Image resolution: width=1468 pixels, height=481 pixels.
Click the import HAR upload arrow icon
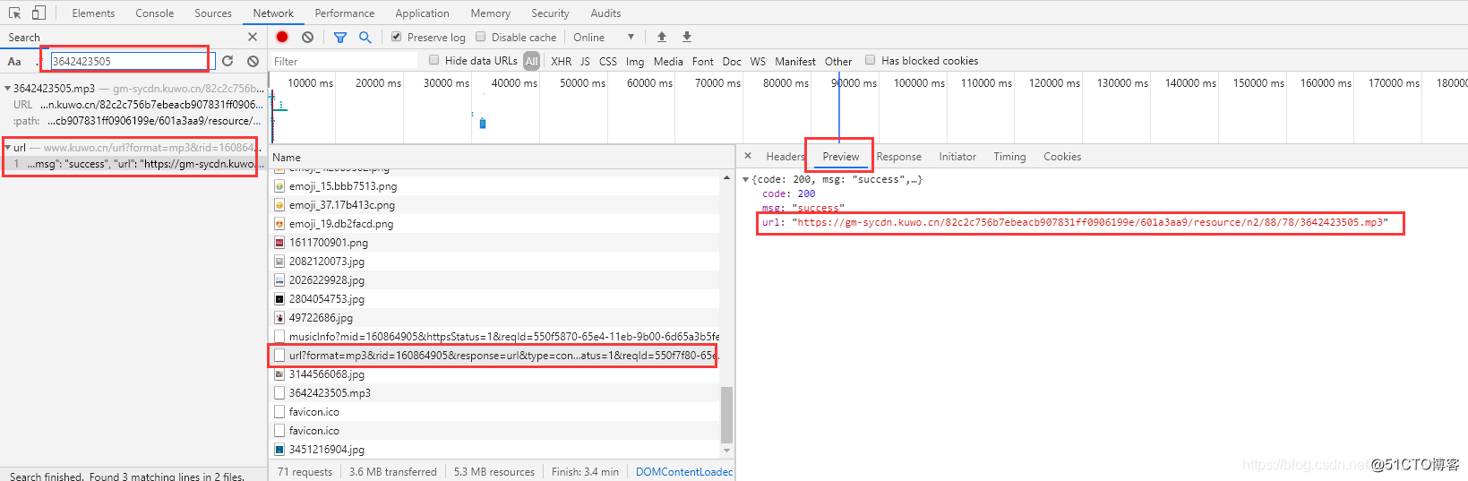point(662,37)
